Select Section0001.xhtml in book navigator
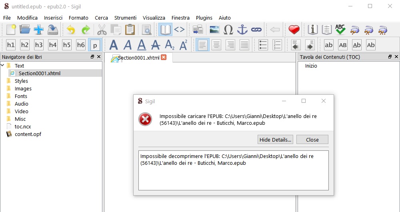This screenshot has width=400, height=212. tap(40, 74)
